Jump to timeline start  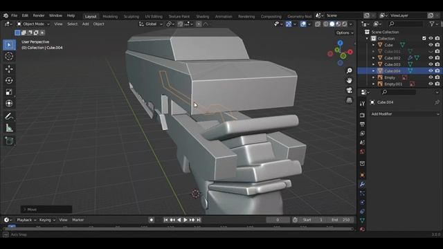pos(166,220)
